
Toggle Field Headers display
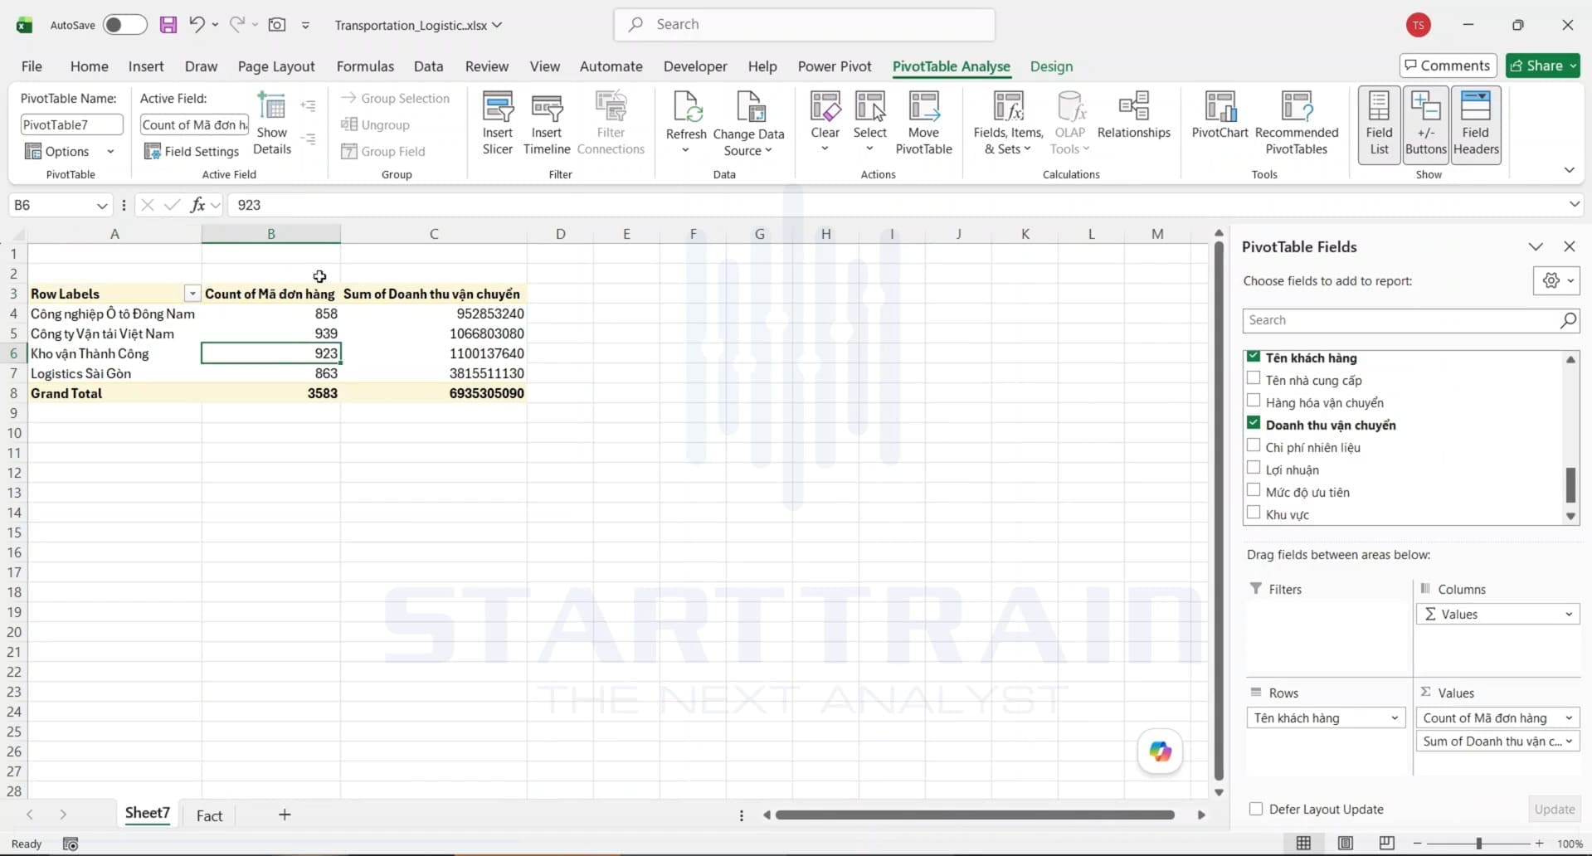pos(1476,124)
